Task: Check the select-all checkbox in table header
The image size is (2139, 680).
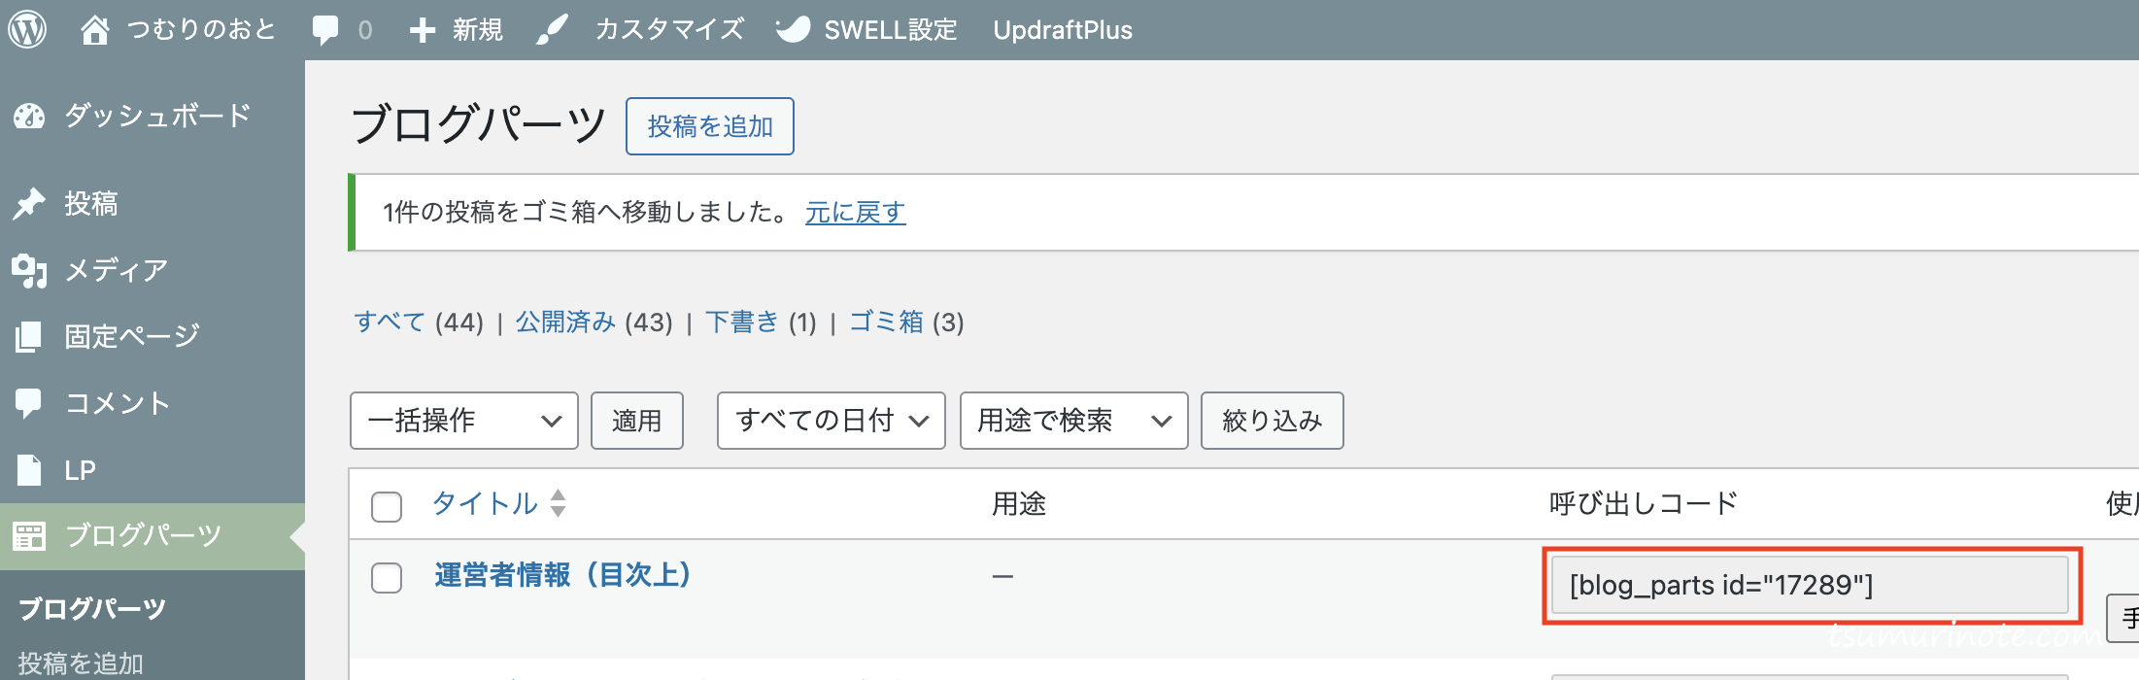Action: [x=387, y=506]
